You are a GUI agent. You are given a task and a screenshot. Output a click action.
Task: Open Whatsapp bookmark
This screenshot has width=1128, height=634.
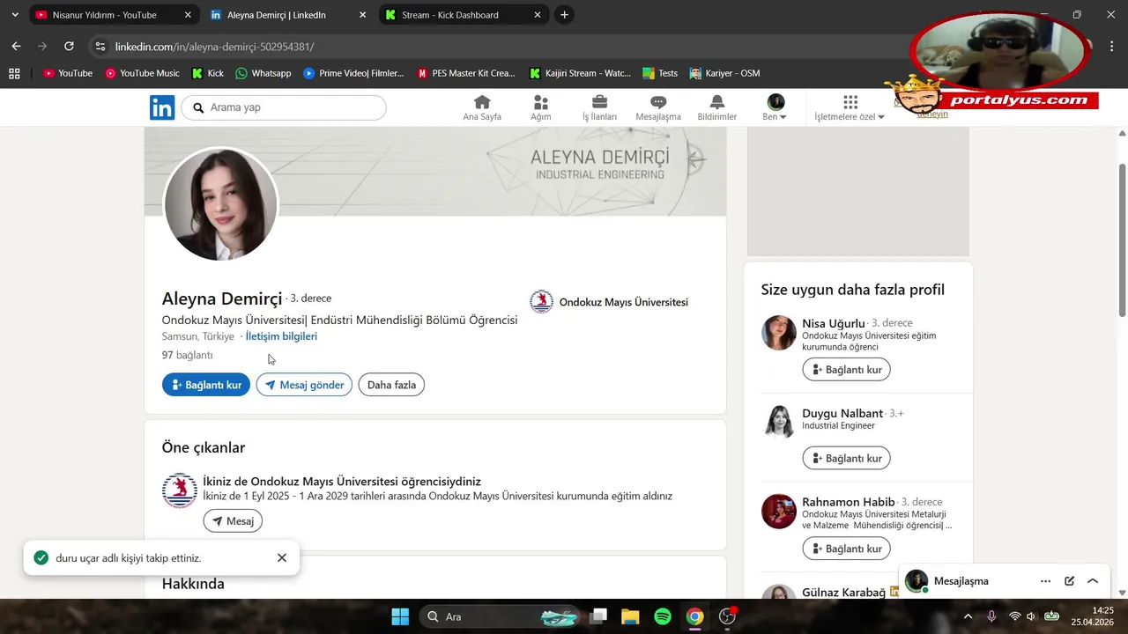click(263, 73)
